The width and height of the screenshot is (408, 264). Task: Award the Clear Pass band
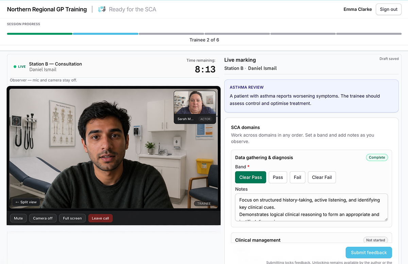251,177
